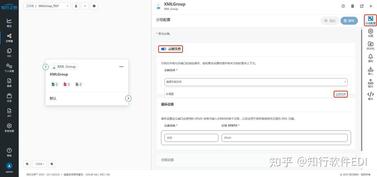
Task: Click the XMLGroup card title
Action: coord(59,74)
